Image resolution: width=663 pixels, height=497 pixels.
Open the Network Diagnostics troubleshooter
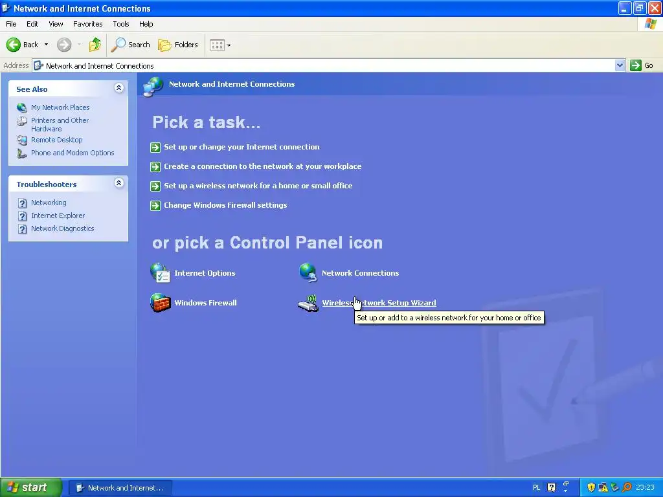(x=63, y=228)
